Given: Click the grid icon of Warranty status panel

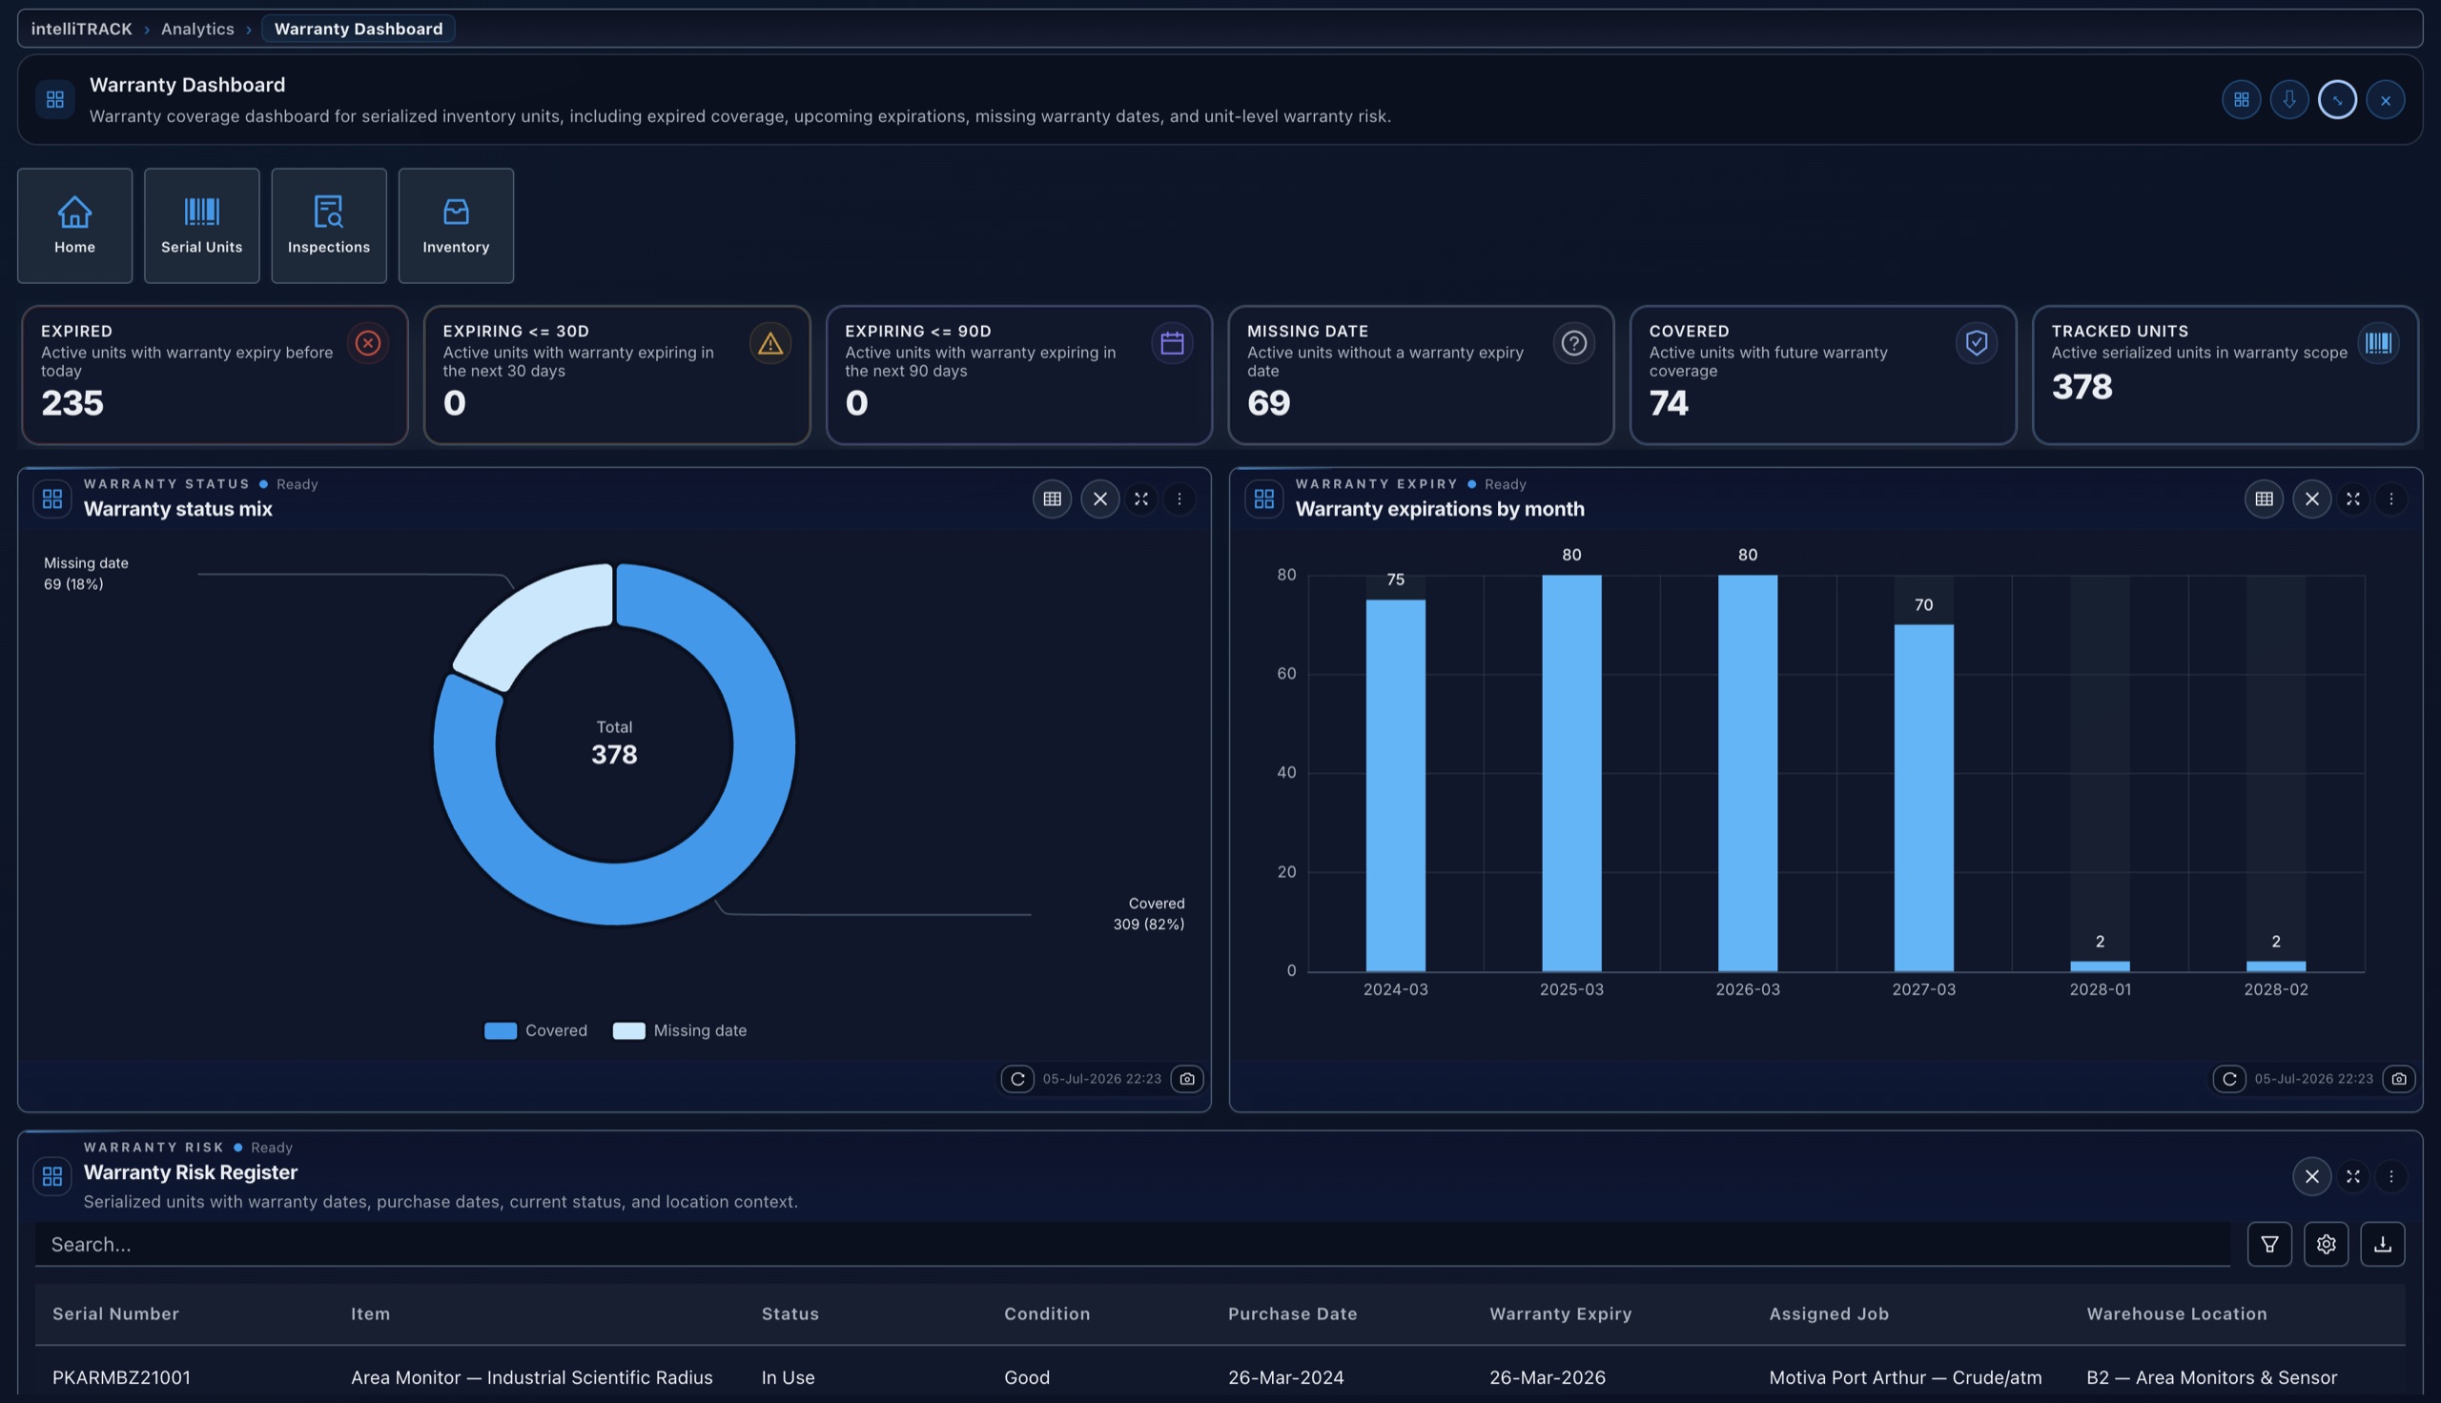Looking at the screenshot, I should (52, 499).
